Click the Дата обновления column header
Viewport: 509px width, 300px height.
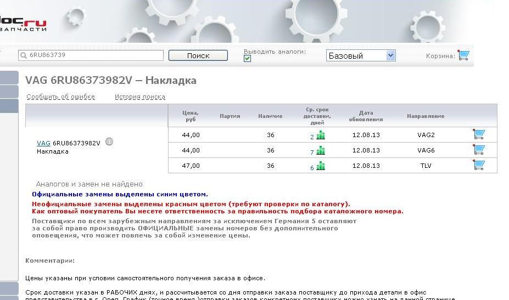pyautogui.click(x=366, y=116)
